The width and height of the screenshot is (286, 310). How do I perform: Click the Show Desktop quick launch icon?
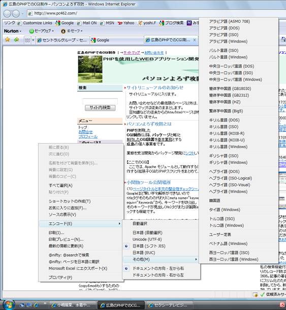point(29,305)
